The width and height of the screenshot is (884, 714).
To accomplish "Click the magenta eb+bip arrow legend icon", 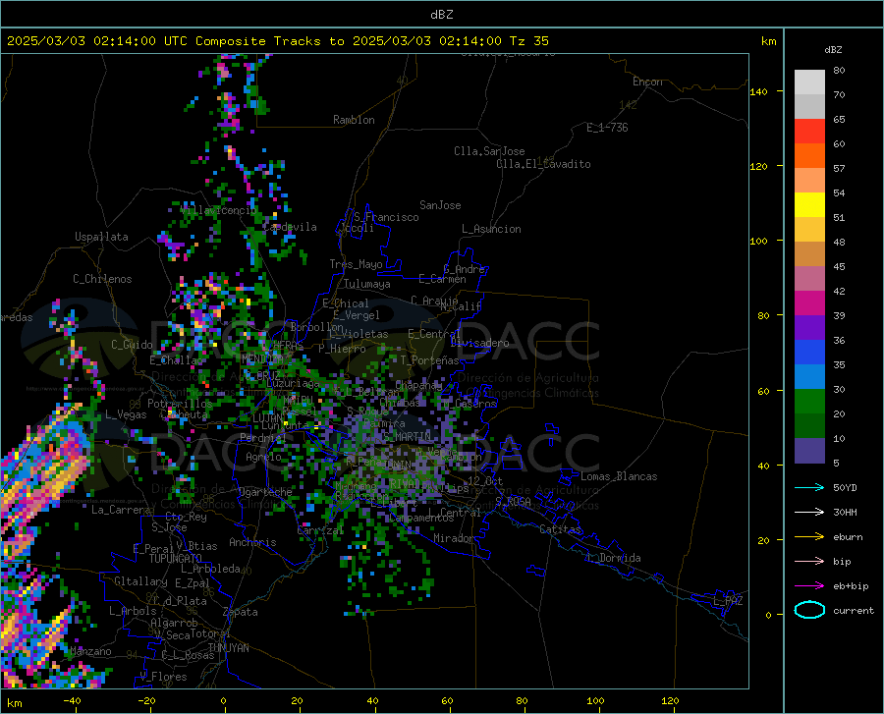I will pos(809,586).
